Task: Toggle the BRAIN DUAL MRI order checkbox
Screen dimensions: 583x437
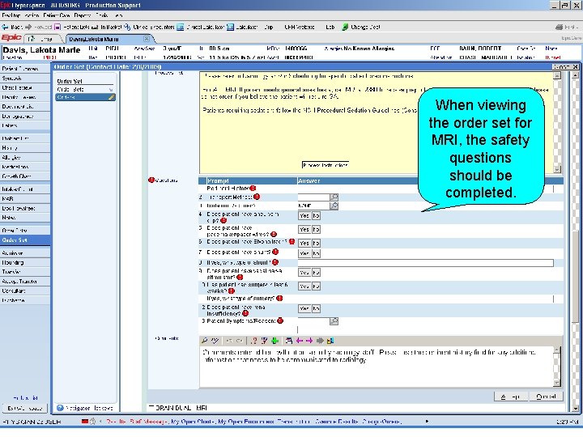Action: [x=151, y=407]
